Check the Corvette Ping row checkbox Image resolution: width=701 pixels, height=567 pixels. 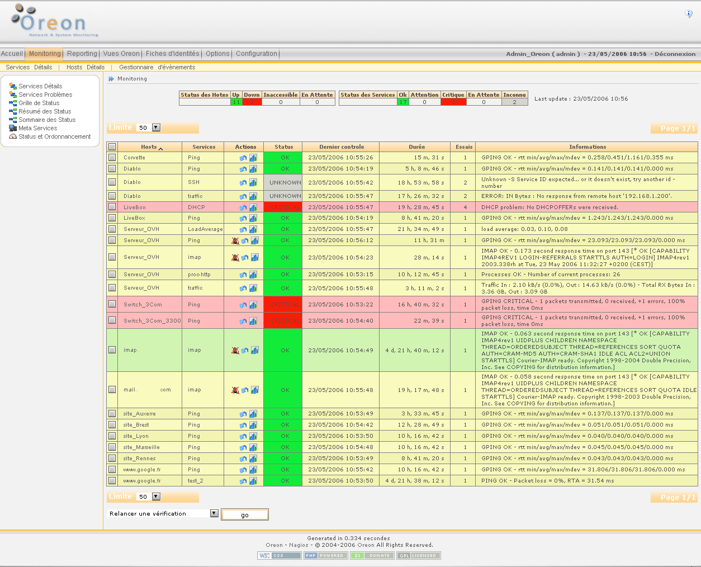(112, 158)
